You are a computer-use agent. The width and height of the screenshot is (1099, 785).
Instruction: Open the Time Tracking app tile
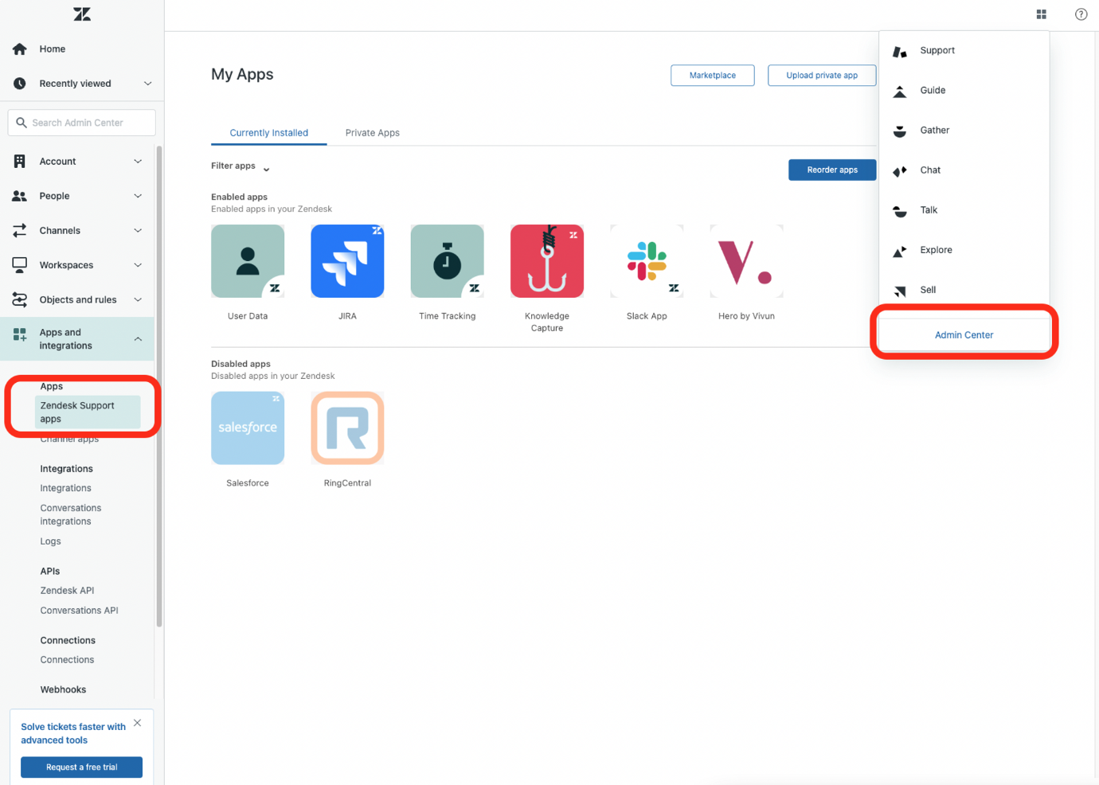pos(447,261)
